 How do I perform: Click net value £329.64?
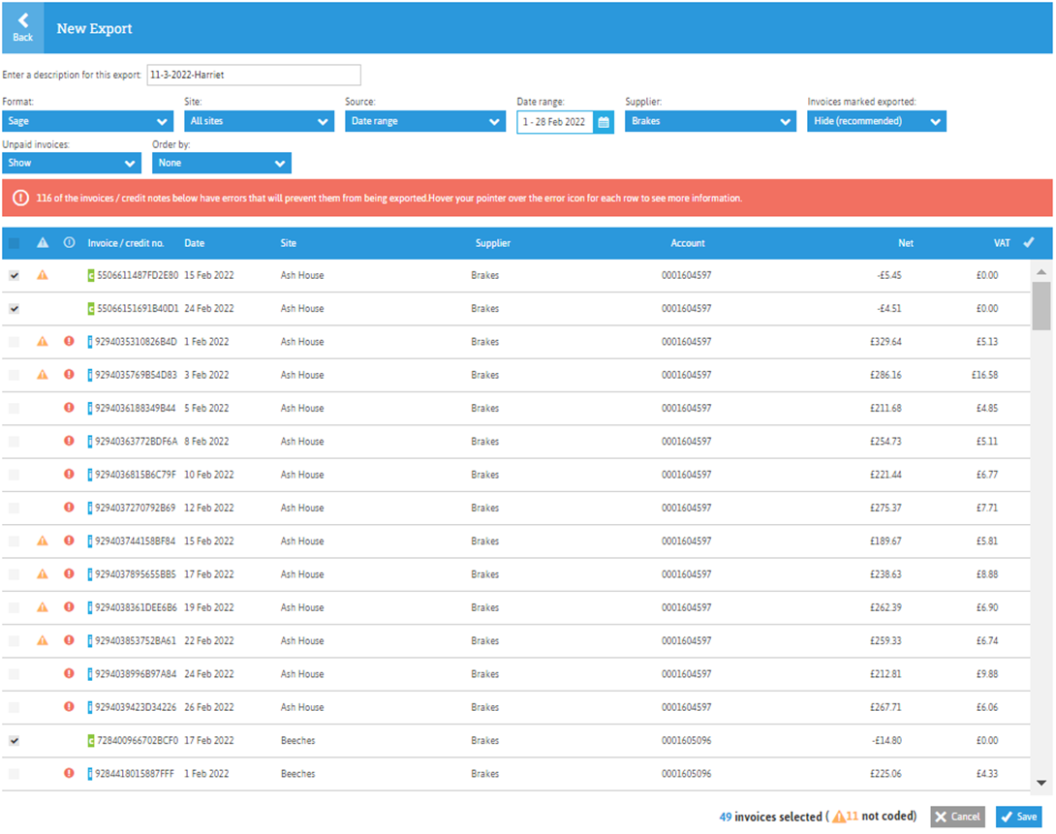coord(885,341)
